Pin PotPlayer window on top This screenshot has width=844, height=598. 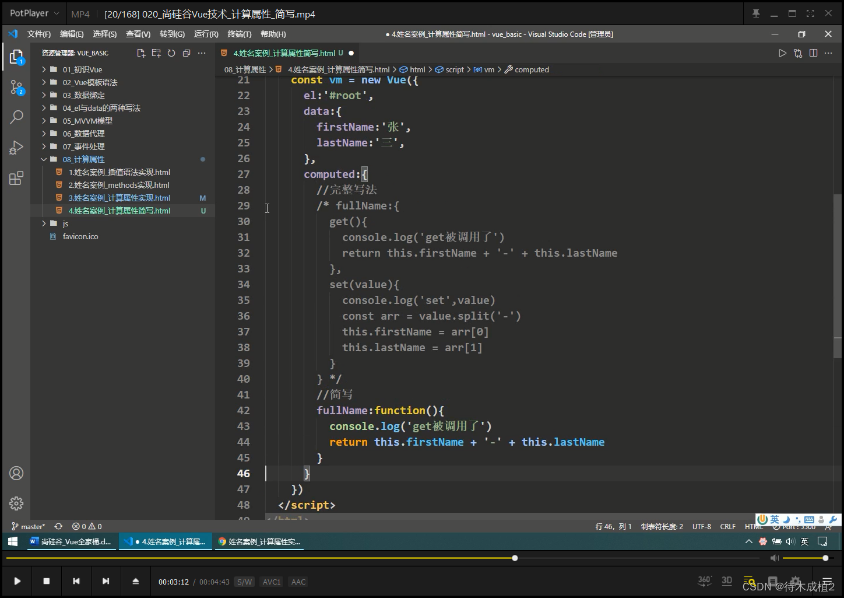coord(756,13)
